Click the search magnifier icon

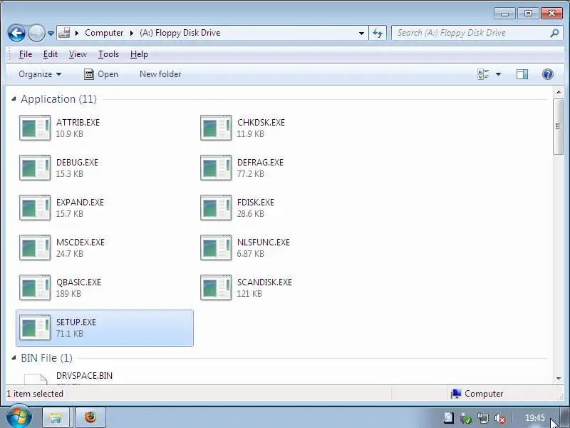[554, 33]
